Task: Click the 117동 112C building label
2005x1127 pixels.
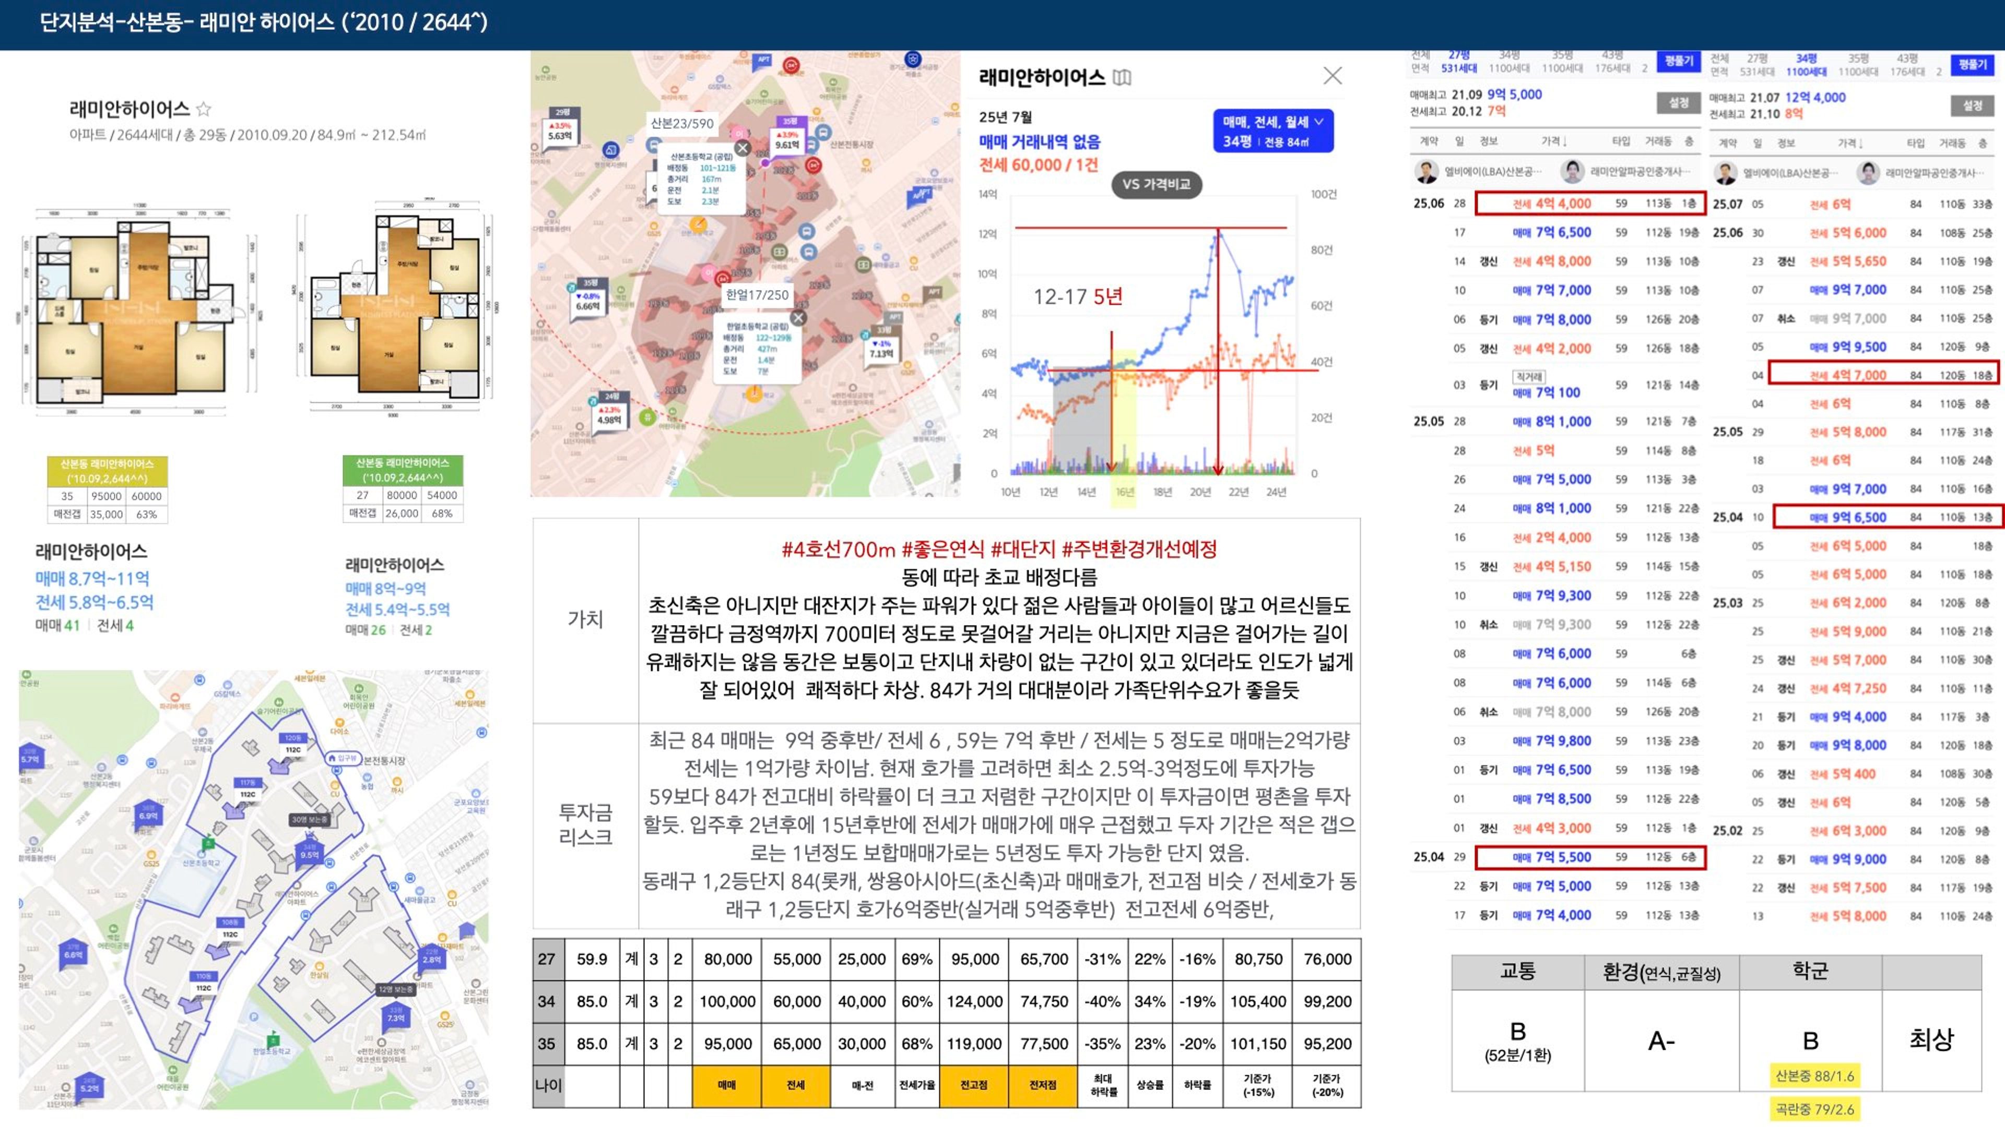Action: pos(247,789)
